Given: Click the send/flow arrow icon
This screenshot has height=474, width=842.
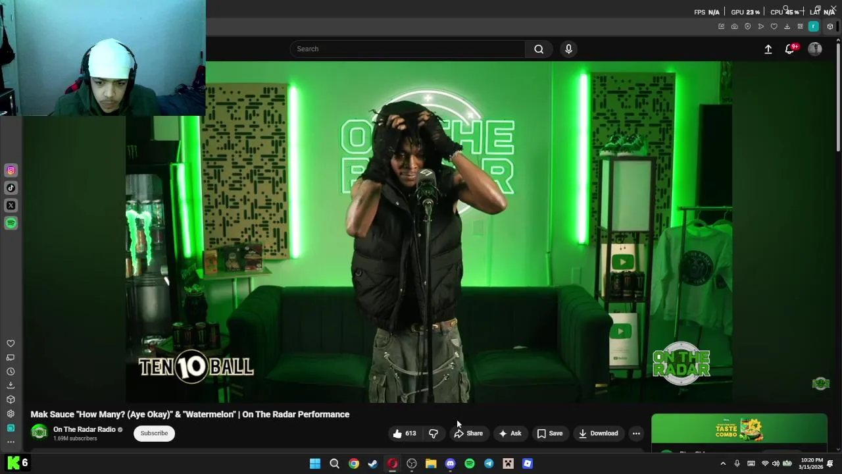Looking at the screenshot, I should 760,26.
